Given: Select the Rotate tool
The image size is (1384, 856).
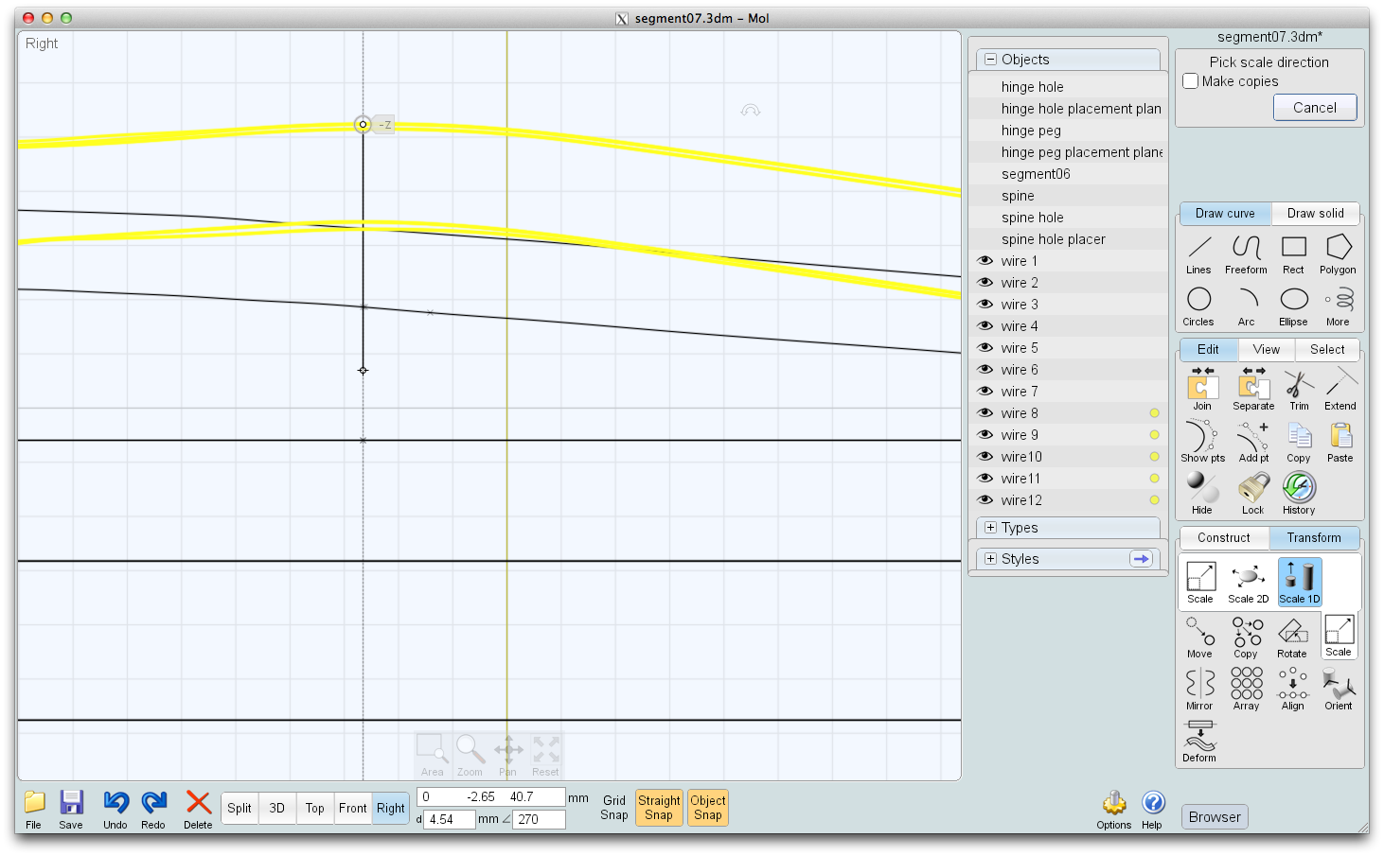Looking at the screenshot, I should [1292, 638].
